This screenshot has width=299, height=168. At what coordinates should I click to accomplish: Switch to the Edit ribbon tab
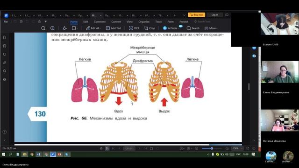(x=85, y=22)
